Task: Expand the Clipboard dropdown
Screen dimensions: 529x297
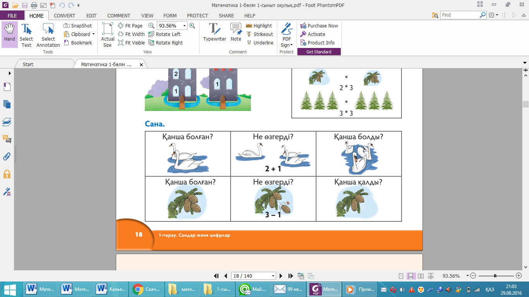Action: [93, 34]
